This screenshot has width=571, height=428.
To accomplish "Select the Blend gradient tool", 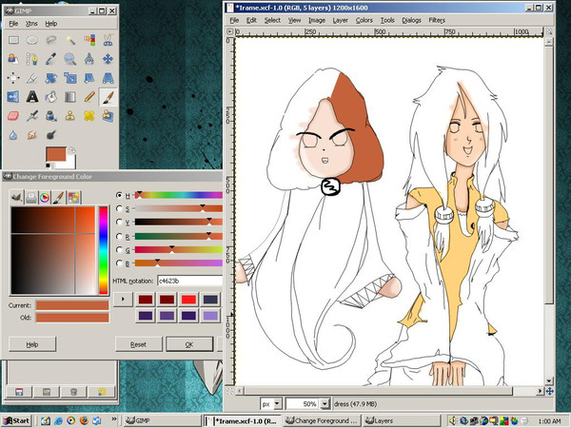I will coord(70,97).
